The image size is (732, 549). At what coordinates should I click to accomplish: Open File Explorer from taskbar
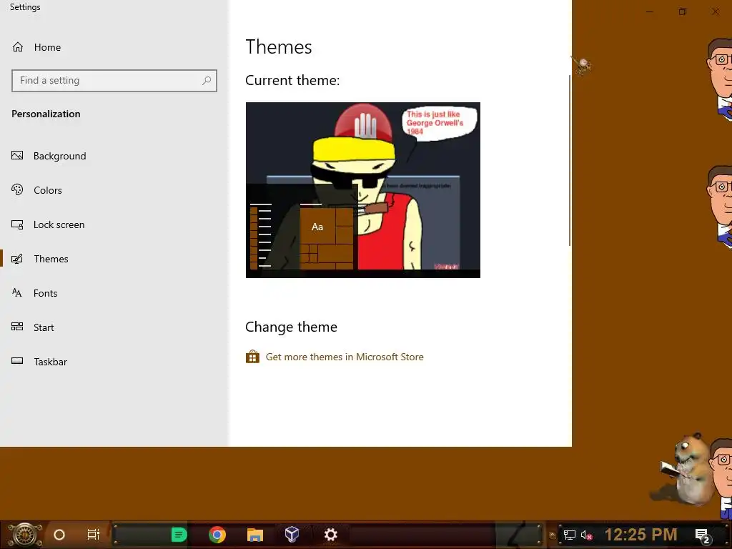click(x=255, y=535)
